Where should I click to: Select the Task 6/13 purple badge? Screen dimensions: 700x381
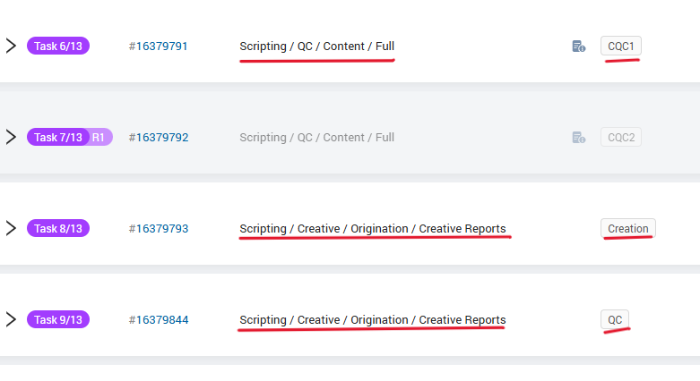coord(58,46)
